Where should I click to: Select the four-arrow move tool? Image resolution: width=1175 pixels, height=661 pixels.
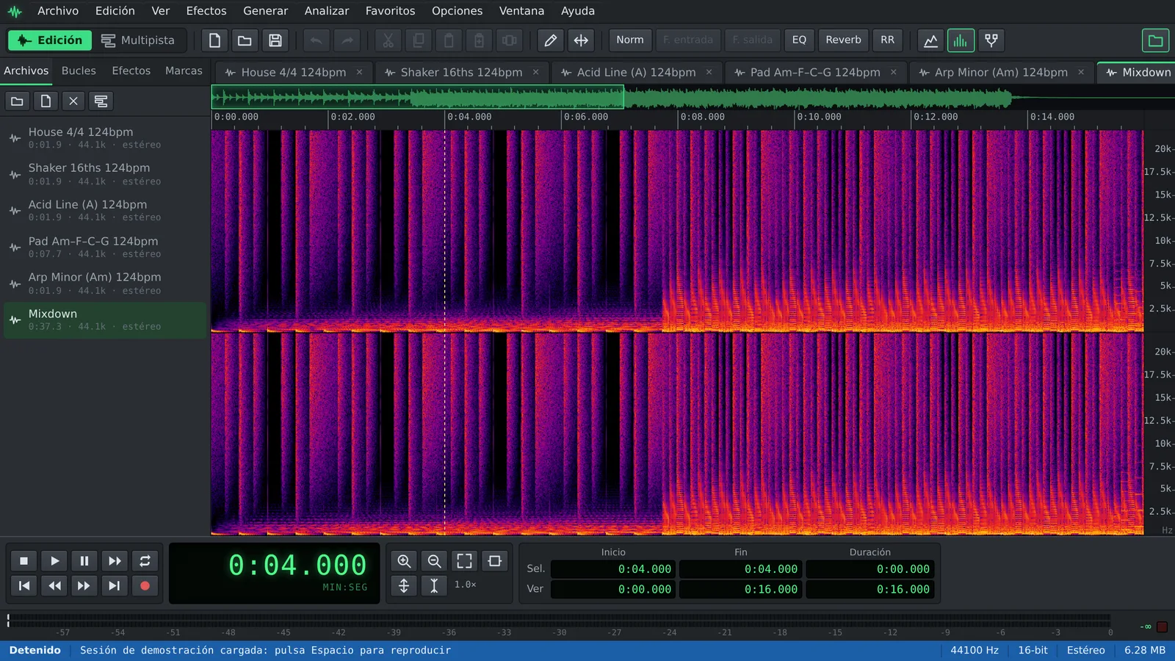(581, 40)
